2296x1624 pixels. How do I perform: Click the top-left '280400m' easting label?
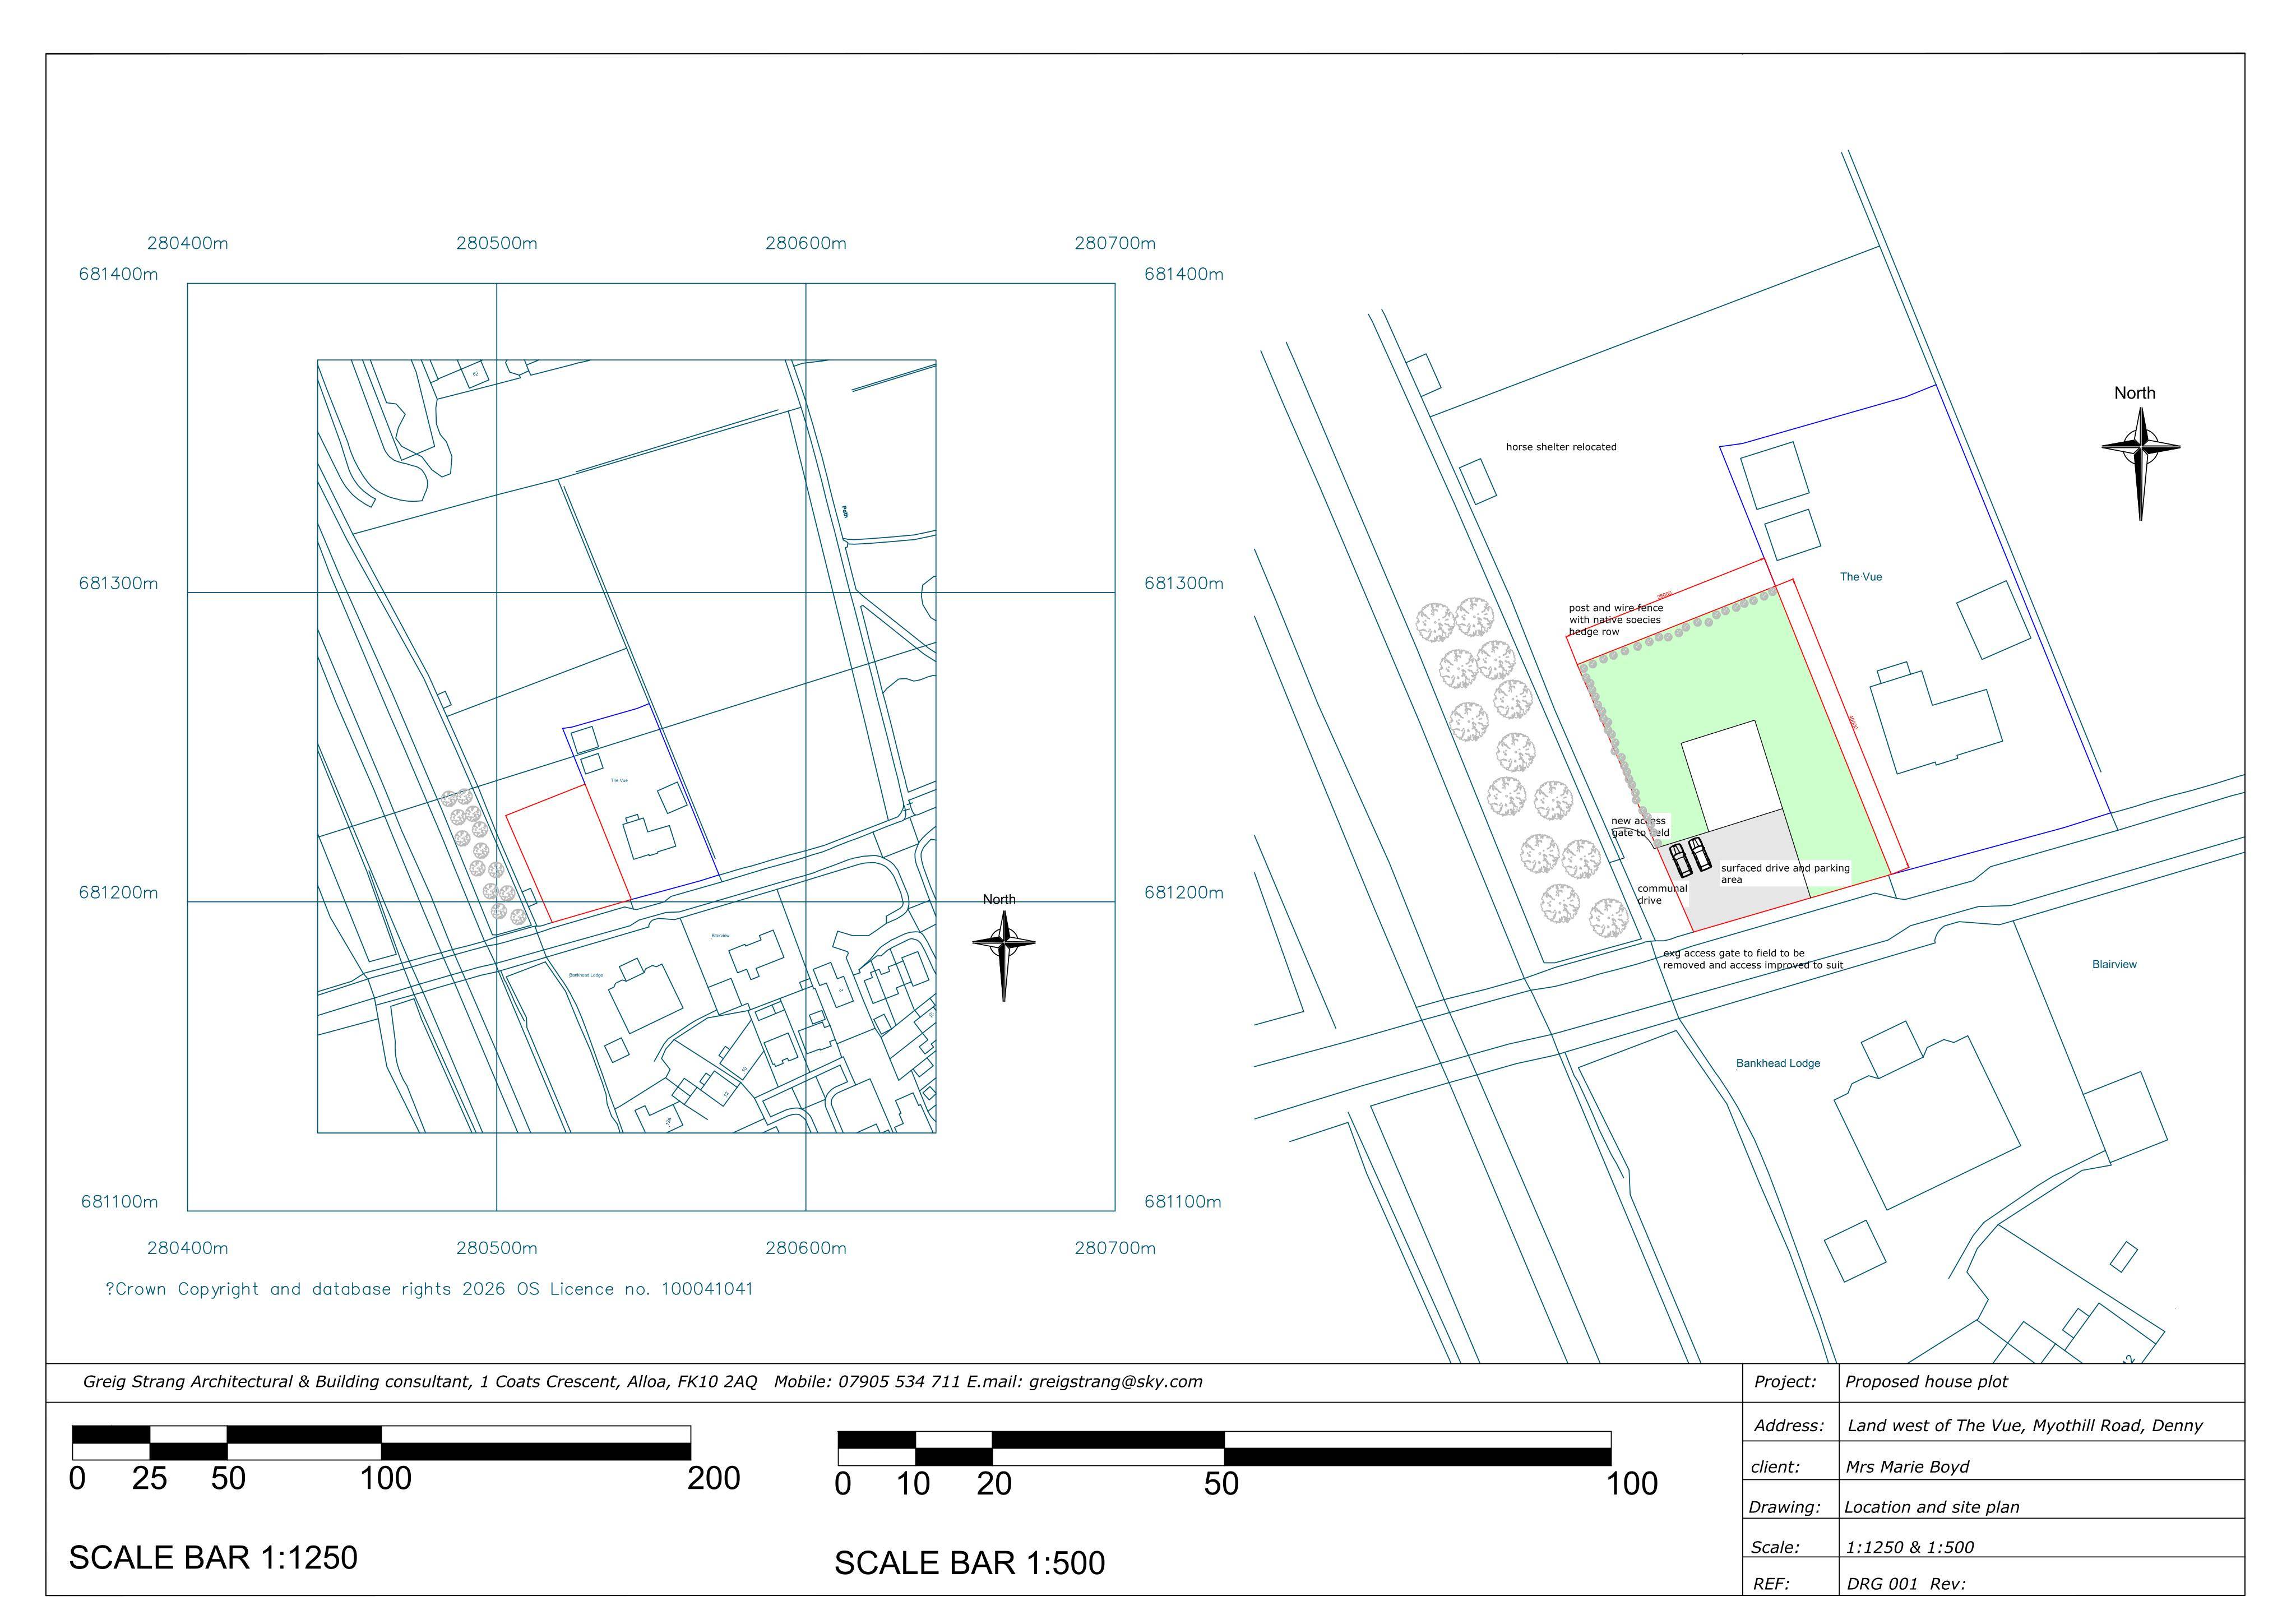coord(188,243)
